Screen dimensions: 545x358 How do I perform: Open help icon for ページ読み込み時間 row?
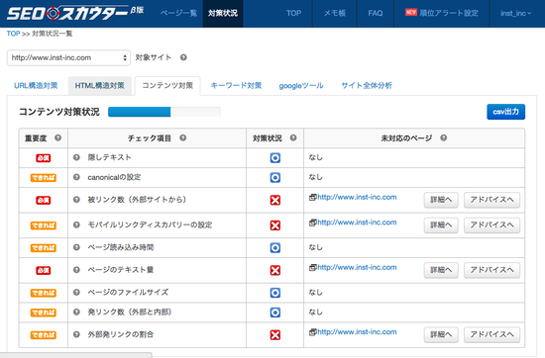click(x=76, y=247)
